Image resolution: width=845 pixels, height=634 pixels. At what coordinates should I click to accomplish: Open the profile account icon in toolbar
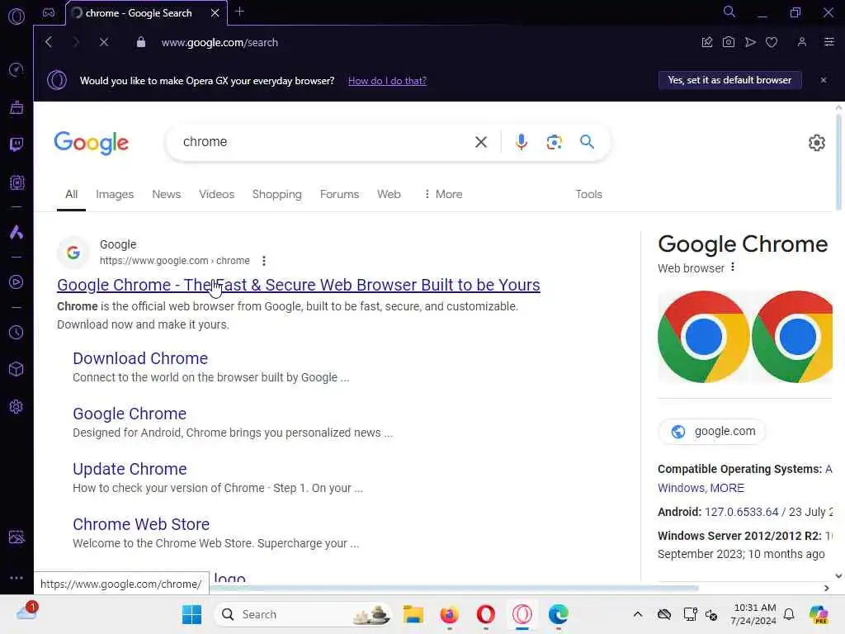point(802,42)
